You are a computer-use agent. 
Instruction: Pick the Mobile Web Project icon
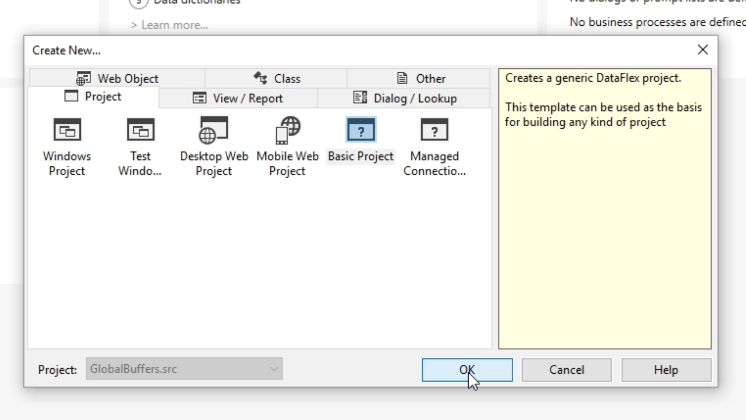click(288, 130)
